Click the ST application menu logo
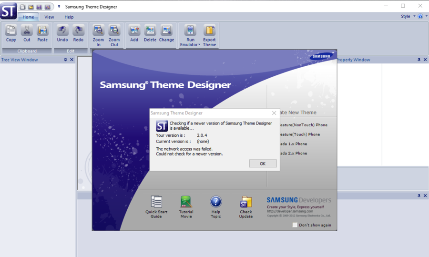 (x=9, y=10)
